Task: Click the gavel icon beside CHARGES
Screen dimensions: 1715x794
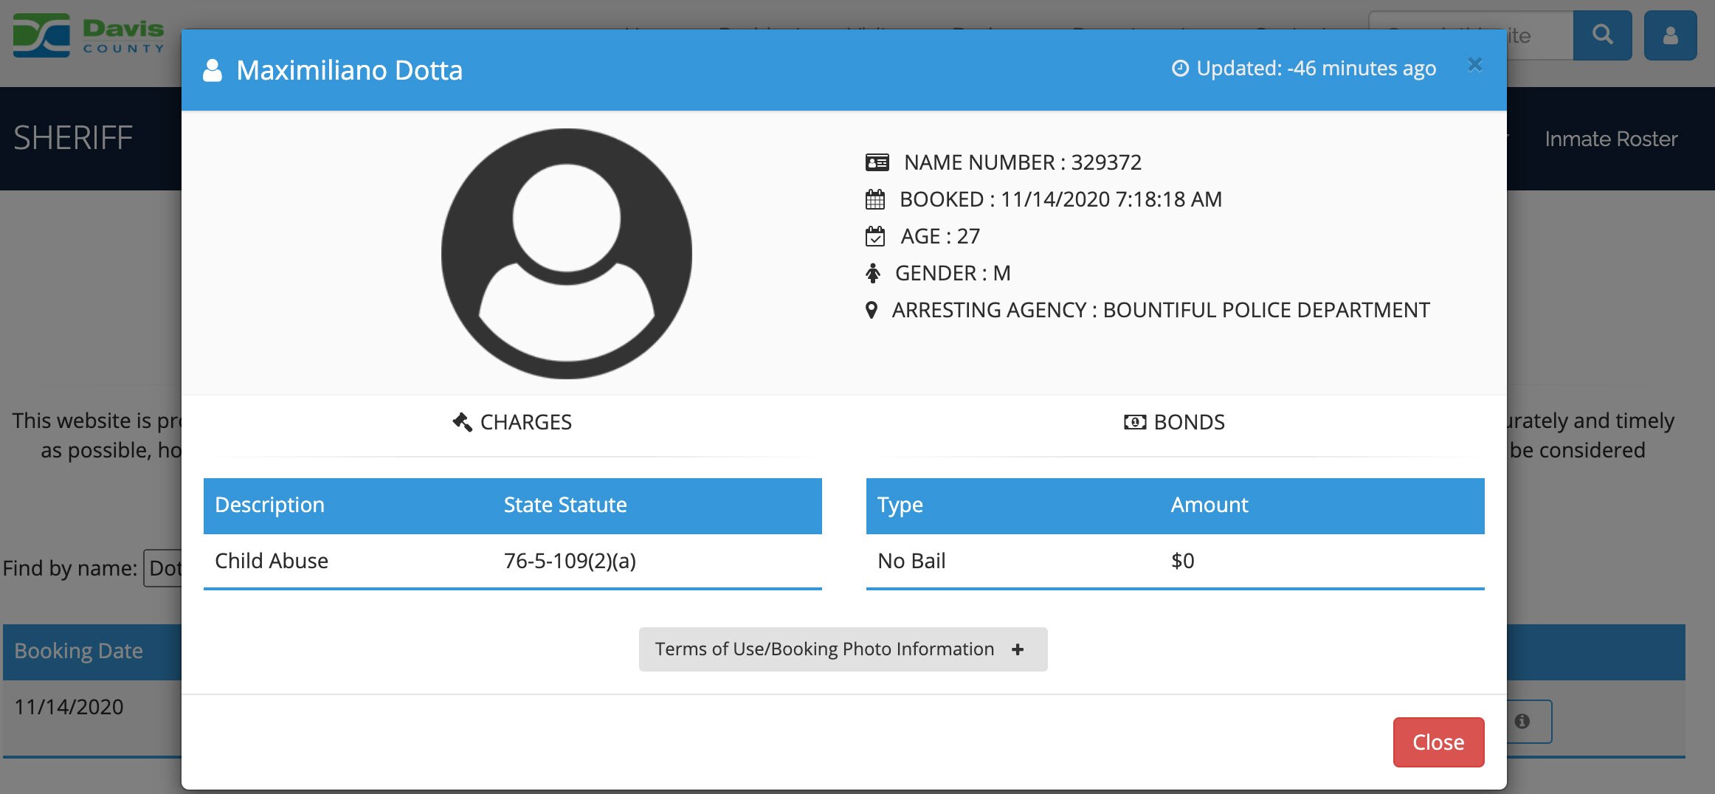Action: click(462, 422)
